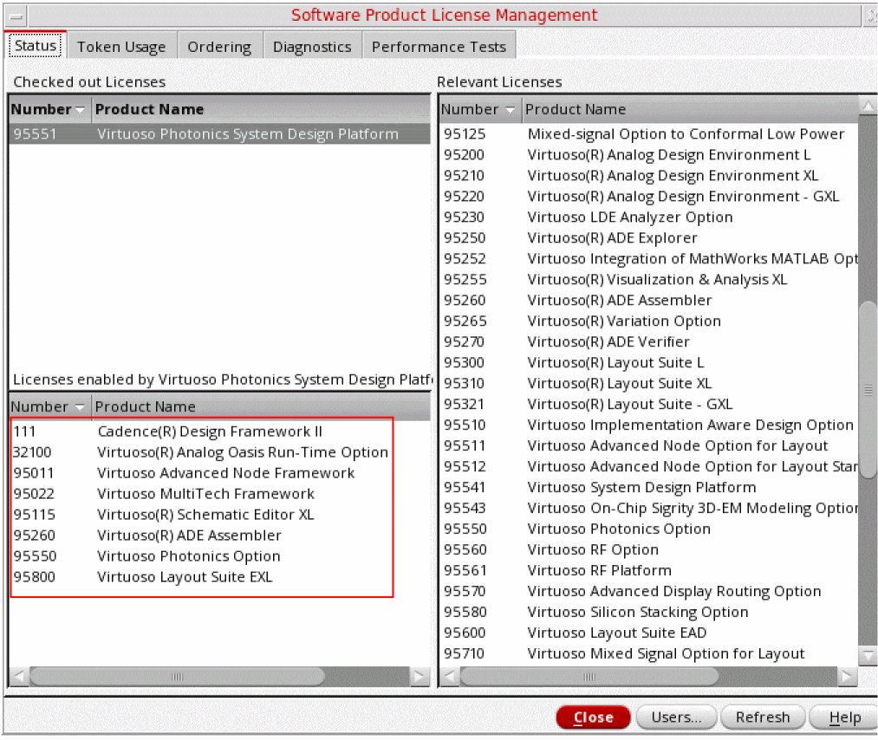Click sort arrow on Relevant Licenses Number column
Screen dimensions: 878x740
[510, 110]
